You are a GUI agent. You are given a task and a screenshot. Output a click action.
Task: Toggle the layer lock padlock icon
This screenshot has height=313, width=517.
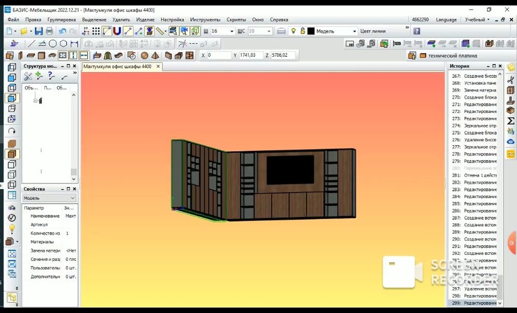point(303,31)
